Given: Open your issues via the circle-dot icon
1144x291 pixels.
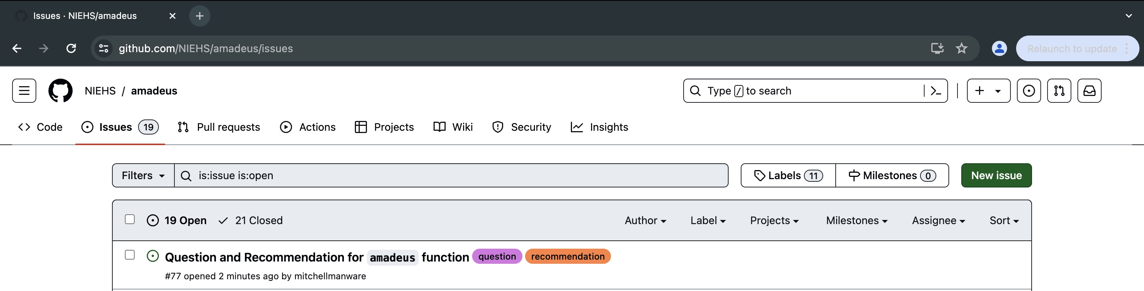Looking at the screenshot, I should pos(1029,91).
